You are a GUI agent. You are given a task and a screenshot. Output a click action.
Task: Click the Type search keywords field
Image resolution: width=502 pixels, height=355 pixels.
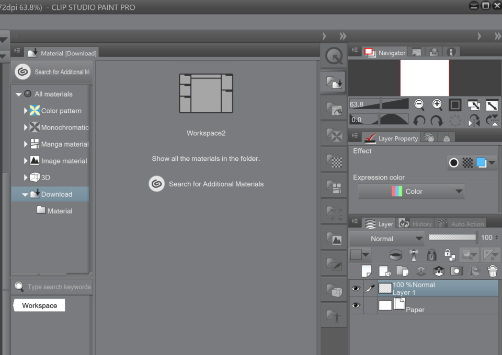click(x=52, y=287)
